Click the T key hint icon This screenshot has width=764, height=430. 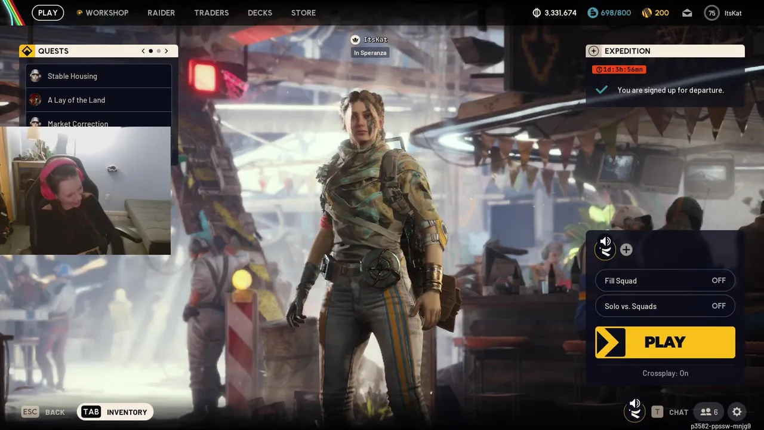(x=657, y=411)
